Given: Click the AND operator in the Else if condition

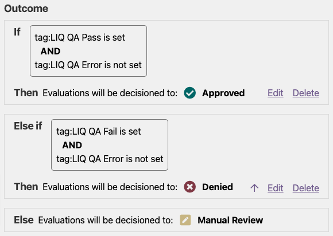Looking at the screenshot, I should click(72, 145).
